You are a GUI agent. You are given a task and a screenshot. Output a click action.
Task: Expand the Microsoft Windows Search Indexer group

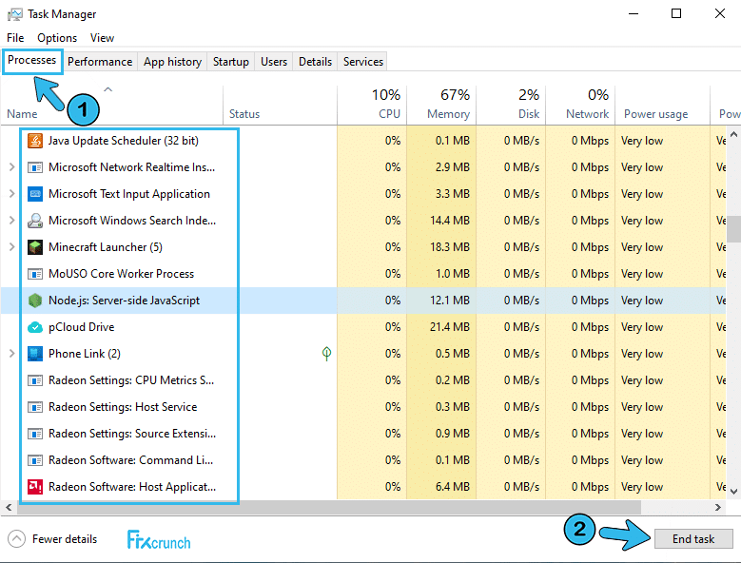click(x=11, y=221)
